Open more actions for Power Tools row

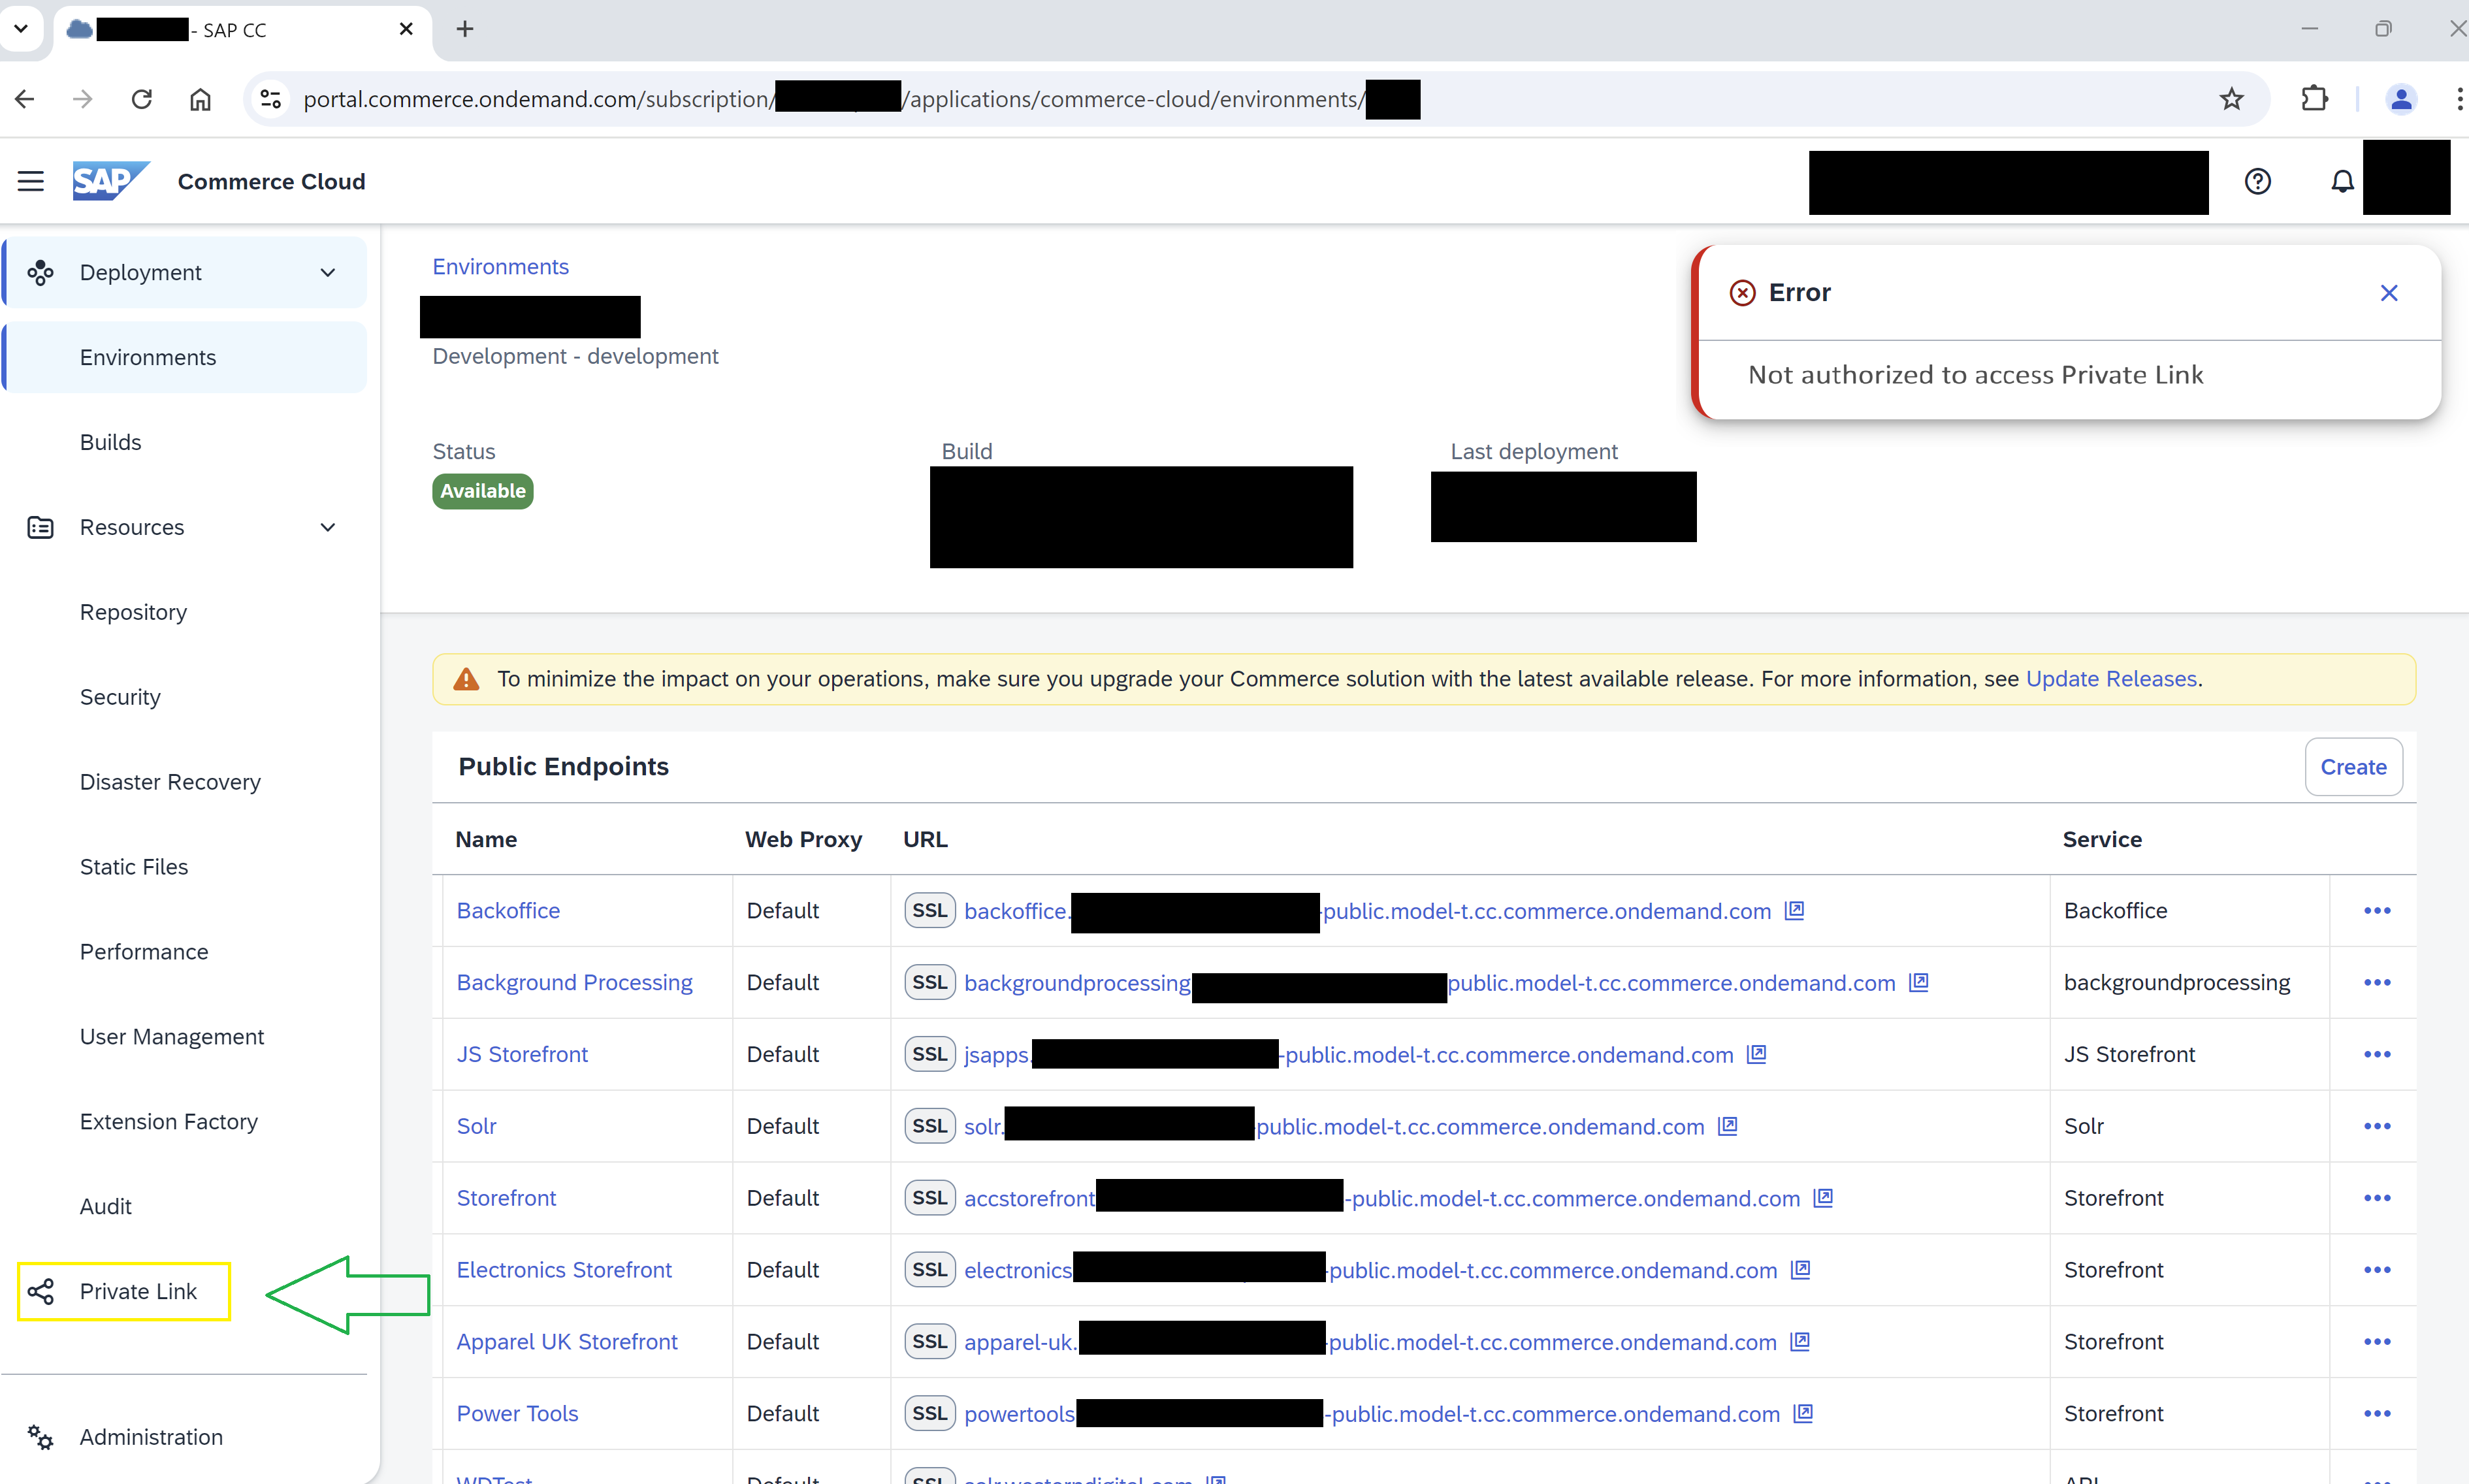click(x=2377, y=1414)
